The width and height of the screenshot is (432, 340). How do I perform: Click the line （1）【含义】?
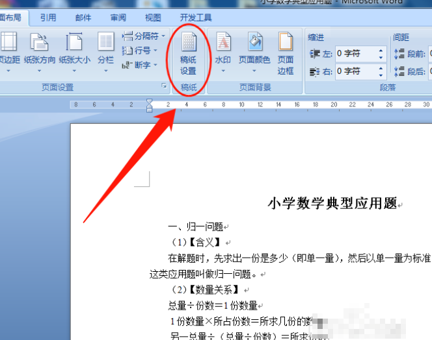click(x=196, y=243)
